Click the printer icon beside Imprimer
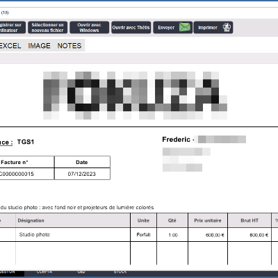 coord(227,27)
